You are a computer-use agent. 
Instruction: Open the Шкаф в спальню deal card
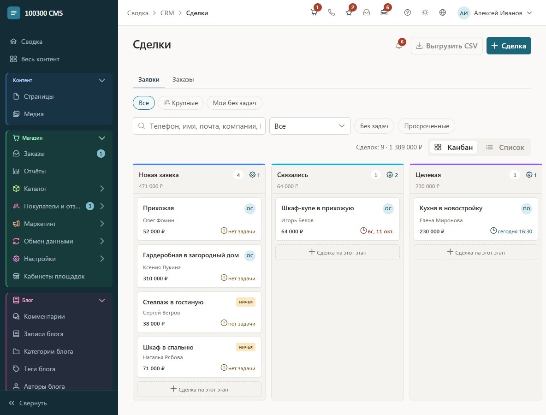pos(199,357)
